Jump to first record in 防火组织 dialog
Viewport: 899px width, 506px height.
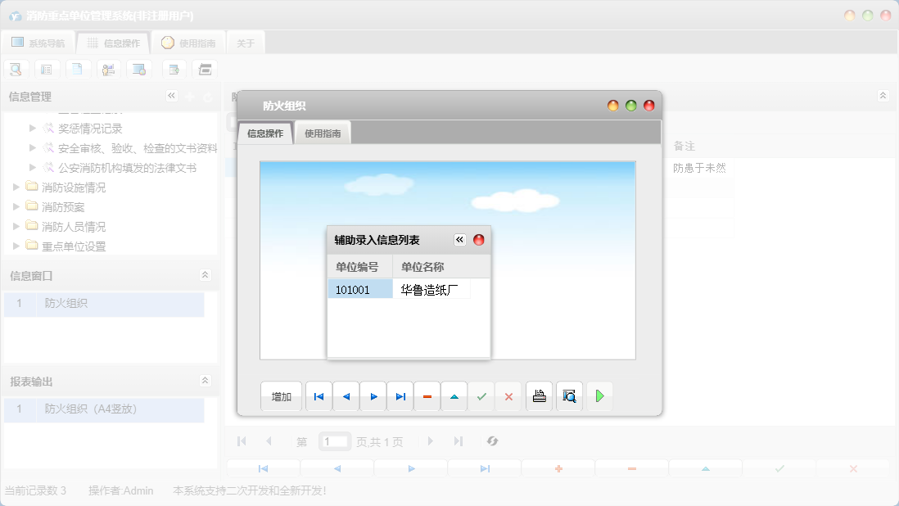pos(318,396)
